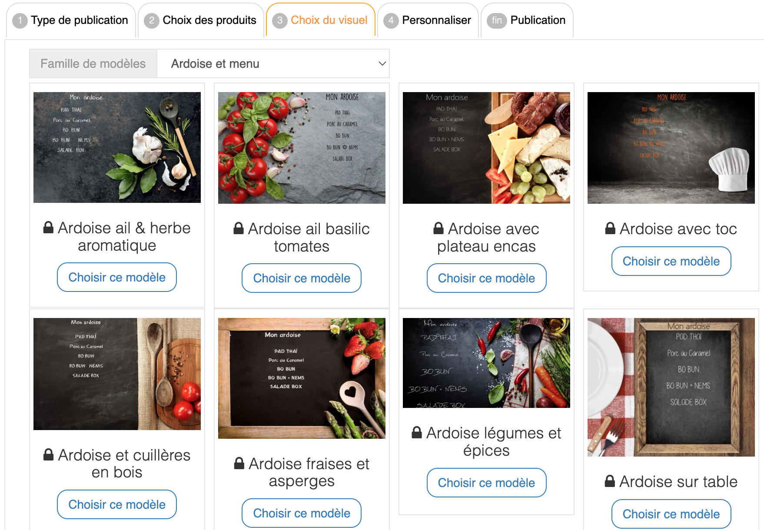The height and width of the screenshot is (530, 764).
Task: Open the Famille de modèles dropdown
Action: 273,64
